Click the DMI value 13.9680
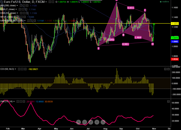This screenshot has height=130, width=181. point(40,101)
